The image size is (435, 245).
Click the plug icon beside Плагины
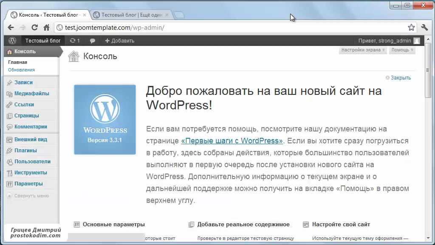[x=9, y=151]
